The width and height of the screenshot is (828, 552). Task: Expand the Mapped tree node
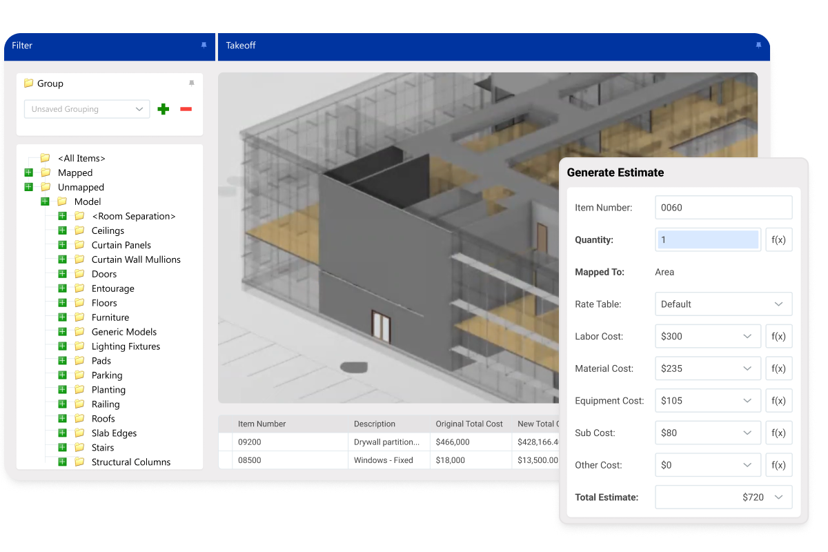(x=28, y=172)
